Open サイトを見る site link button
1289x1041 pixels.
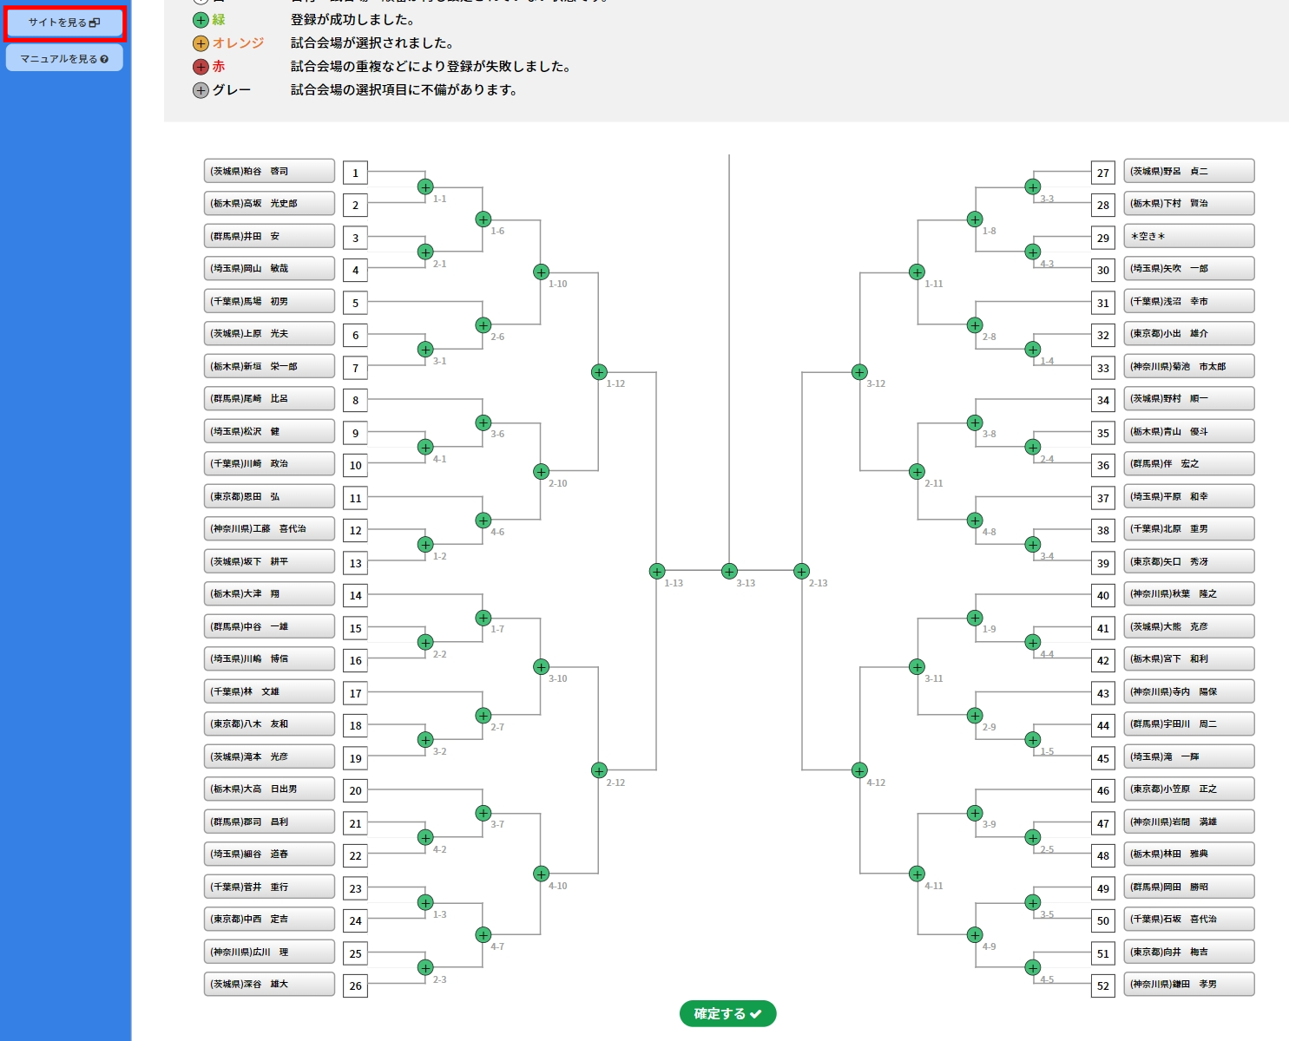click(x=64, y=23)
